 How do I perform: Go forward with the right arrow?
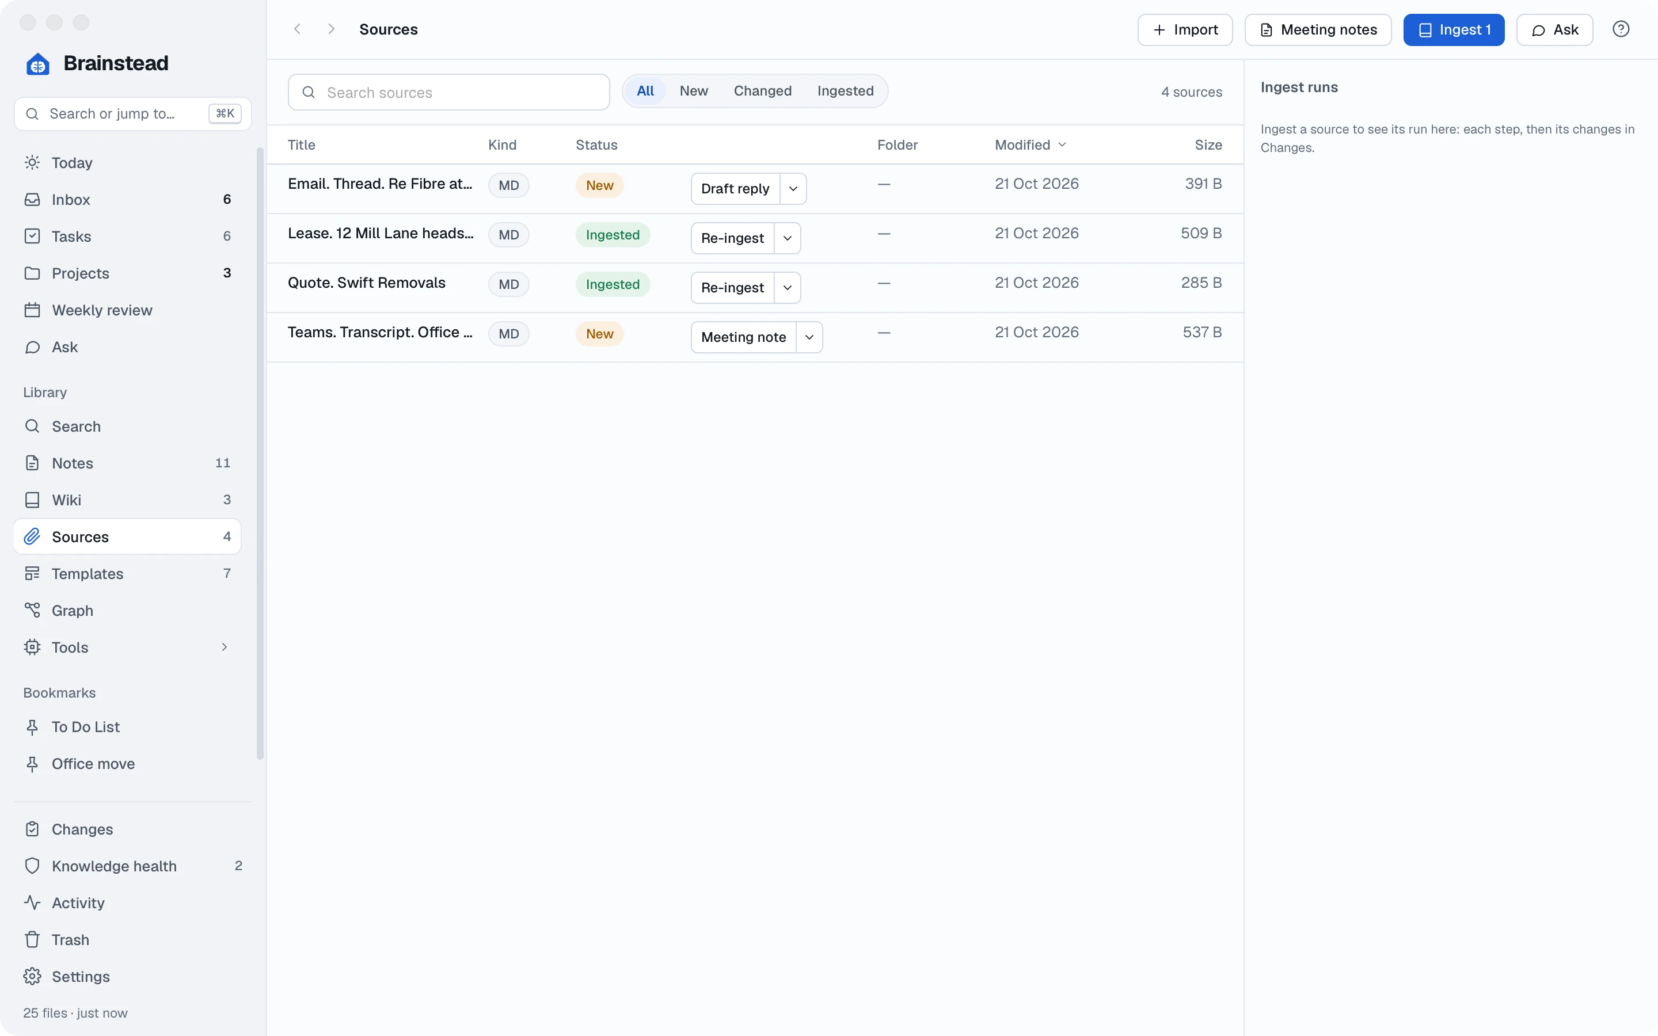click(x=331, y=29)
